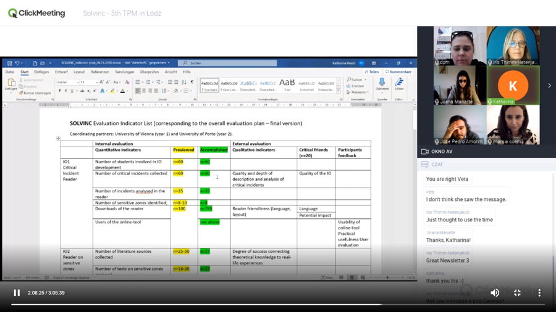
Task: Open a file from quick access toolbar
Action: [43, 63]
